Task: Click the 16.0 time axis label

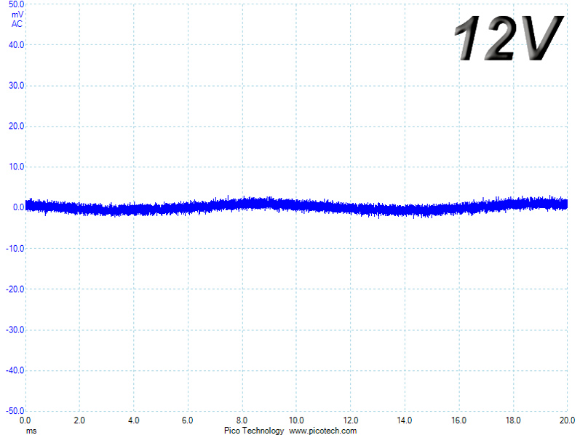Action: click(x=458, y=420)
